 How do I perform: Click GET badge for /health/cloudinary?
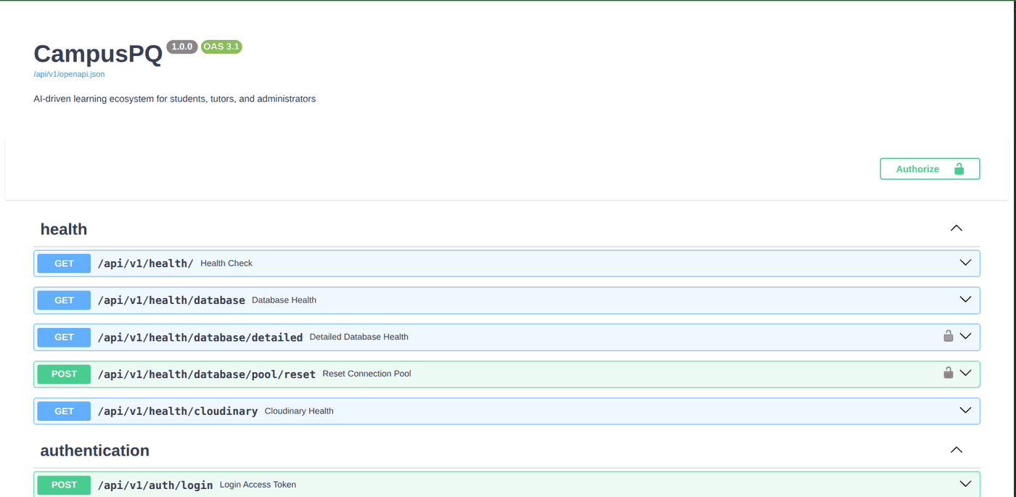tap(64, 411)
